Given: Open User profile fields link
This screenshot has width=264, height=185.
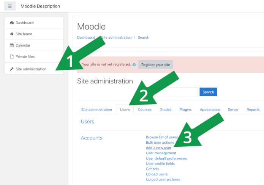Looking at the screenshot, I should click(160, 163).
